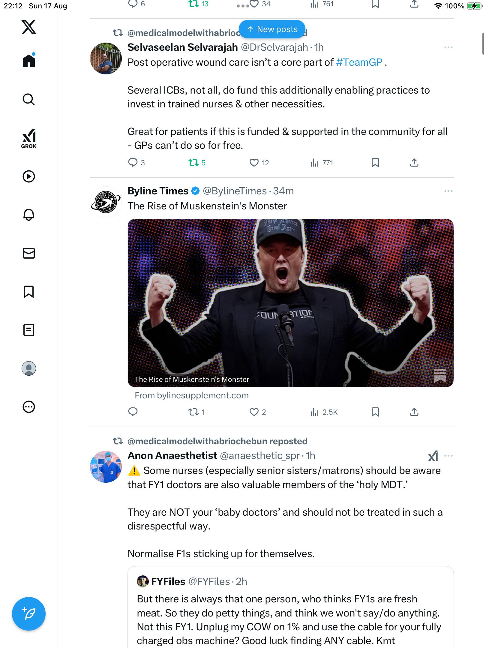Open Grok from the sidebar
Image resolution: width=486 pixels, height=648 pixels.
point(29,139)
